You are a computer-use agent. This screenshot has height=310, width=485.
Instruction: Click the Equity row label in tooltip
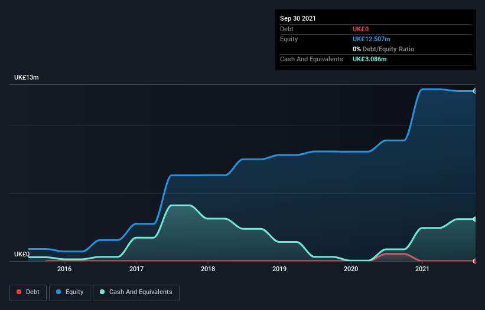(x=289, y=39)
